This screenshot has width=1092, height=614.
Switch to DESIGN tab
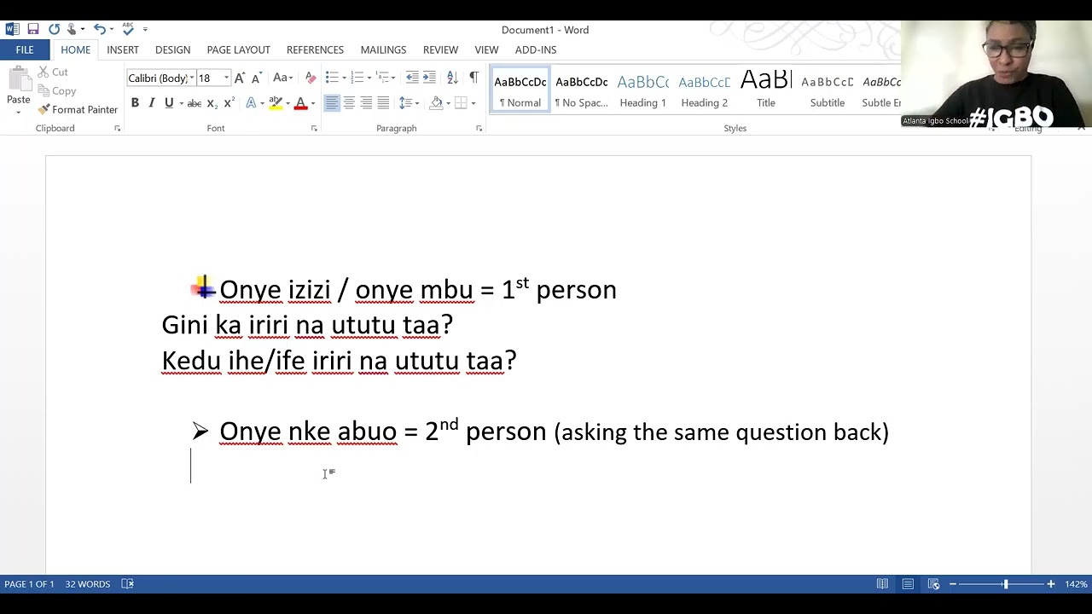(172, 49)
